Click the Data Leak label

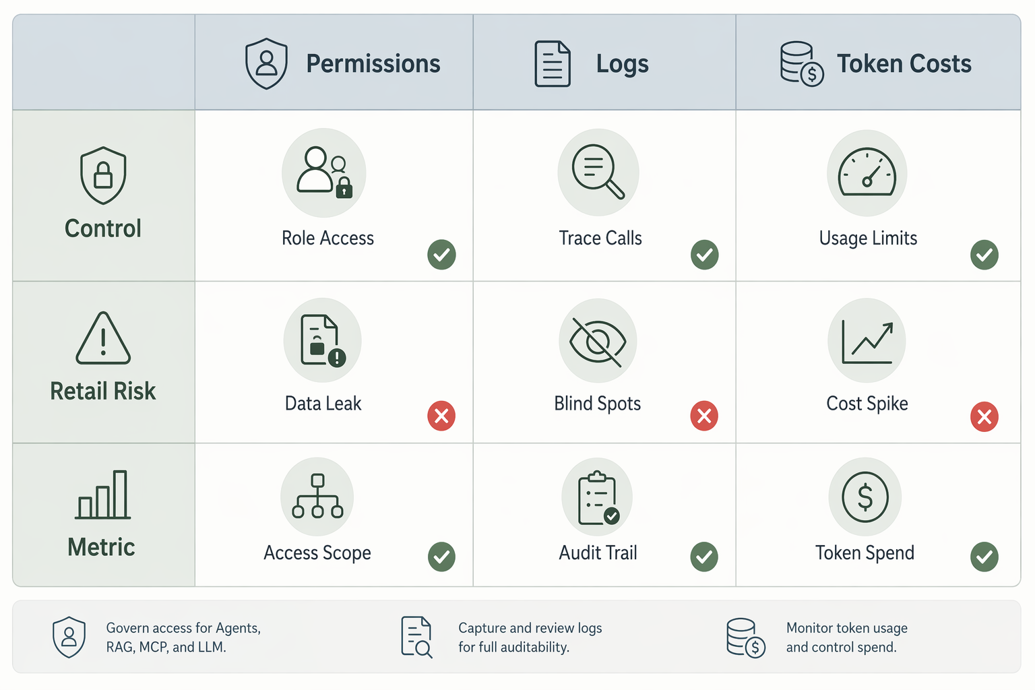pos(323,404)
